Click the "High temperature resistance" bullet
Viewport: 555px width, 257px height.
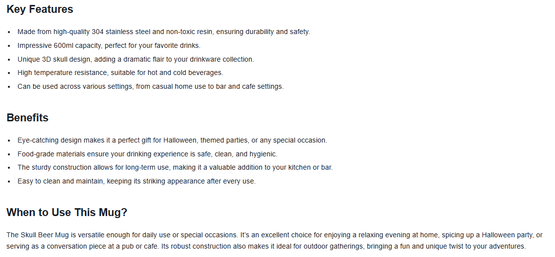[120, 73]
